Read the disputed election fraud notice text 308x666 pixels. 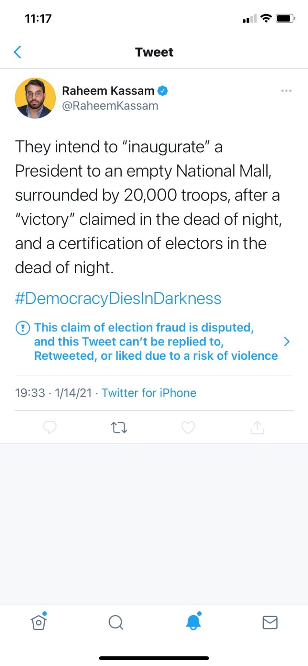coord(156,342)
